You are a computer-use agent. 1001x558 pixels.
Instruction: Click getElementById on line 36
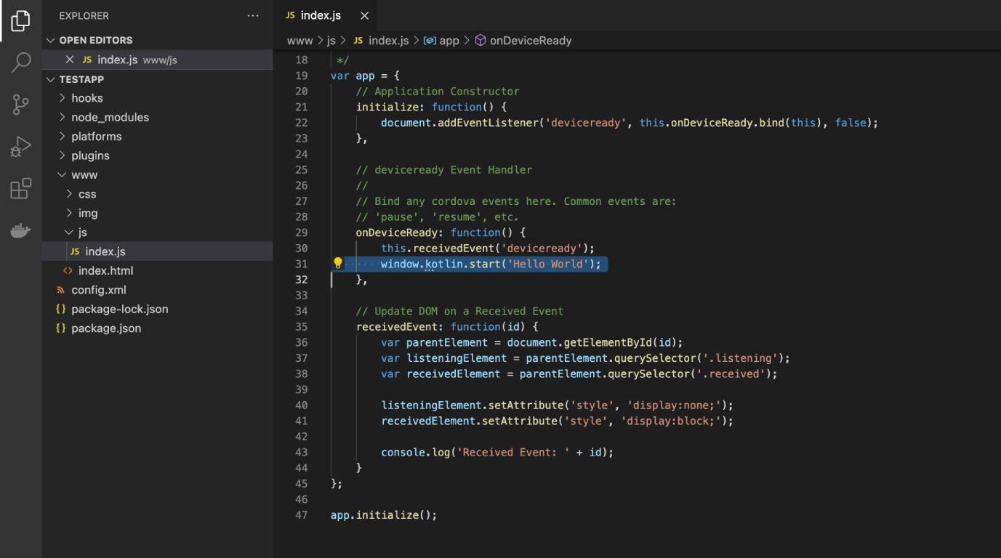(x=608, y=342)
